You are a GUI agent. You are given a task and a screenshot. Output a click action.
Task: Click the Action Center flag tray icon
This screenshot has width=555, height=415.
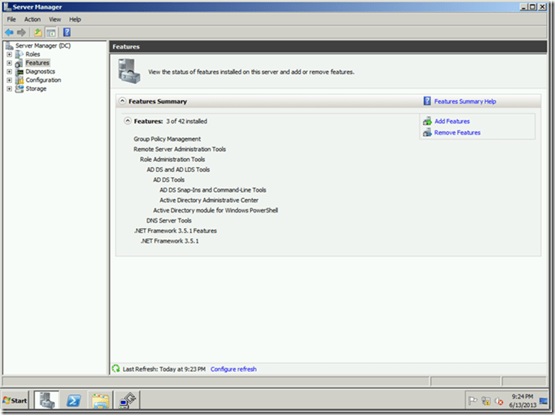coord(473,401)
